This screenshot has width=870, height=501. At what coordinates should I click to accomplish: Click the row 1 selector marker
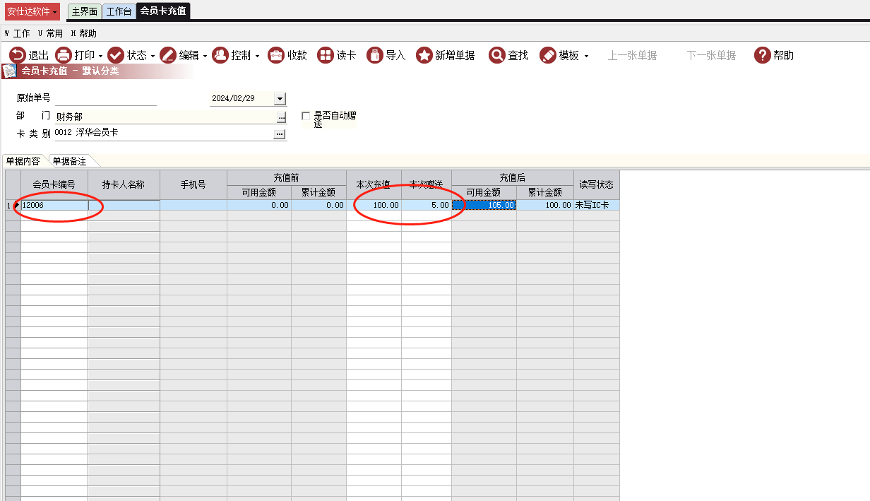tap(13, 205)
